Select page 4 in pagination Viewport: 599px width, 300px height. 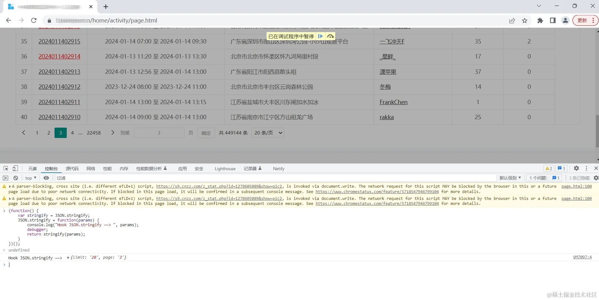pyautogui.click(x=72, y=133)
